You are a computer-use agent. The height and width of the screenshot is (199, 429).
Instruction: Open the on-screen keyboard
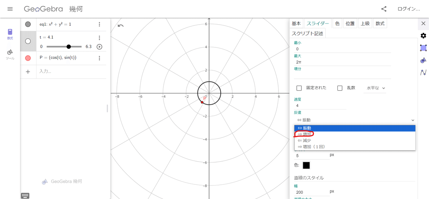coord(25,195)
